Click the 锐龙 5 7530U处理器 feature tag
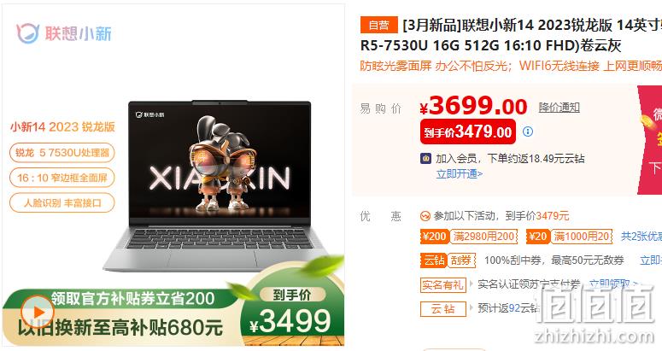The height and width of the screenshot is (351, 662). pyautogui.click(x=62, y=153)
